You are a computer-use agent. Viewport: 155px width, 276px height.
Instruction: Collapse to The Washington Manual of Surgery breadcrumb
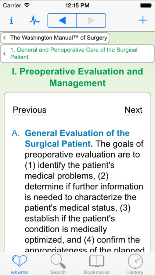(x=55, y=38)
